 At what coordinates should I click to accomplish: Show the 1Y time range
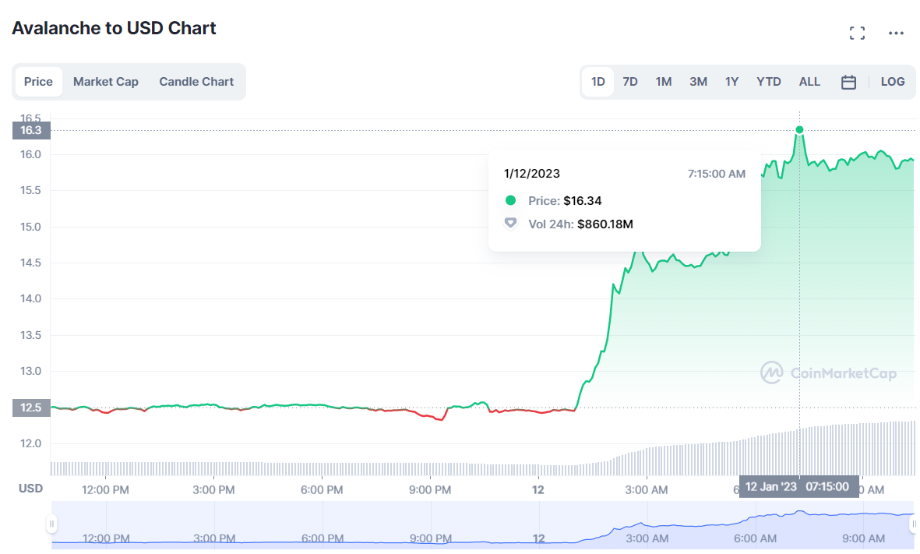[731, 82]
